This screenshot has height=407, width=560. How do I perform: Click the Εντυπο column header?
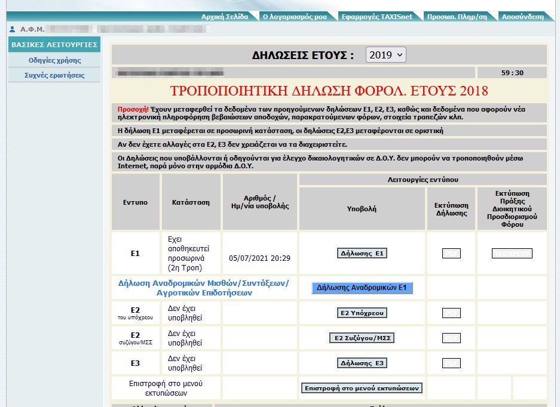(x=135, y=202)
